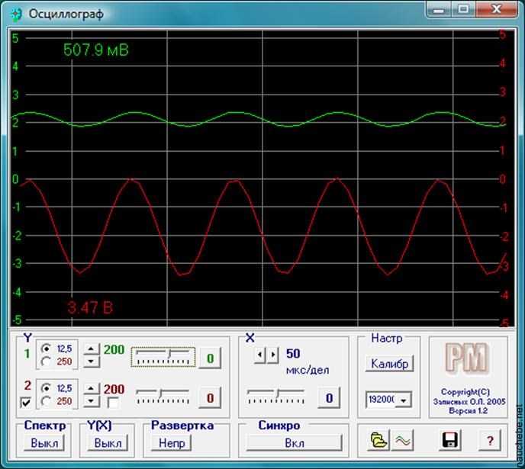The width and height of the screenshot is (525, 469).
Task: Click the Калибр calibration button
Action: coord(390,363)
